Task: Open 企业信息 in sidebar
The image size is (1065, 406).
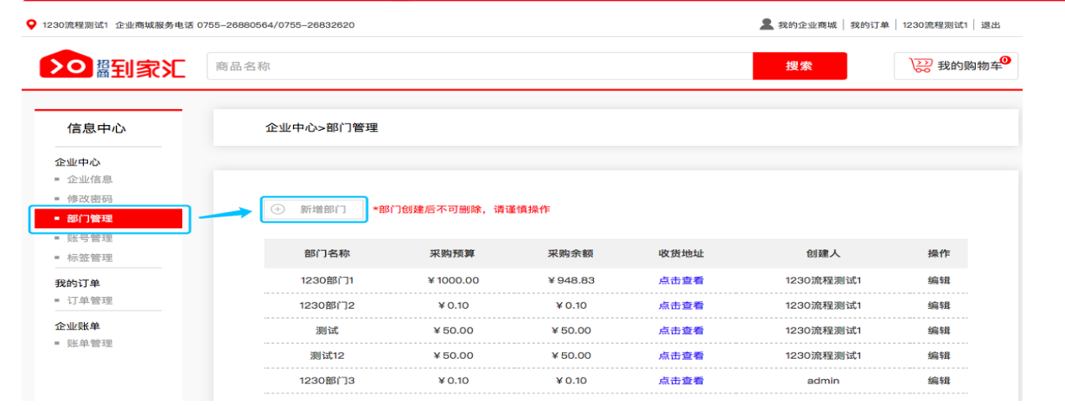Action: click(90, 180)
